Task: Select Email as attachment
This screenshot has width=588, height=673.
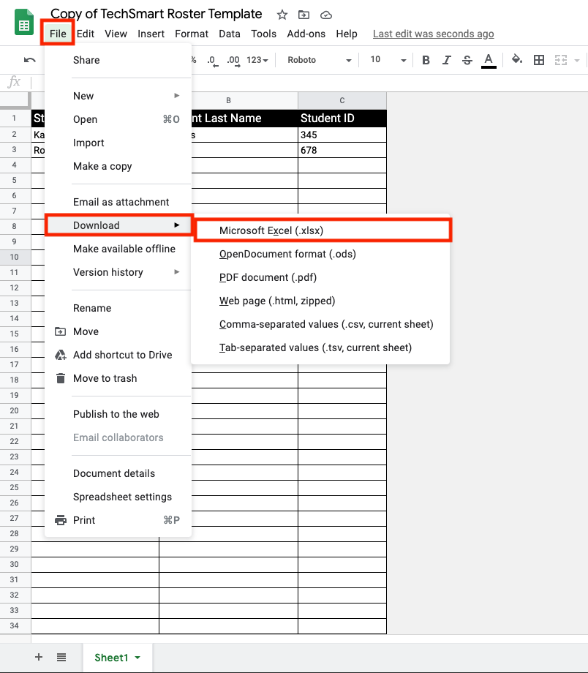Action: (x=118, y=202)
